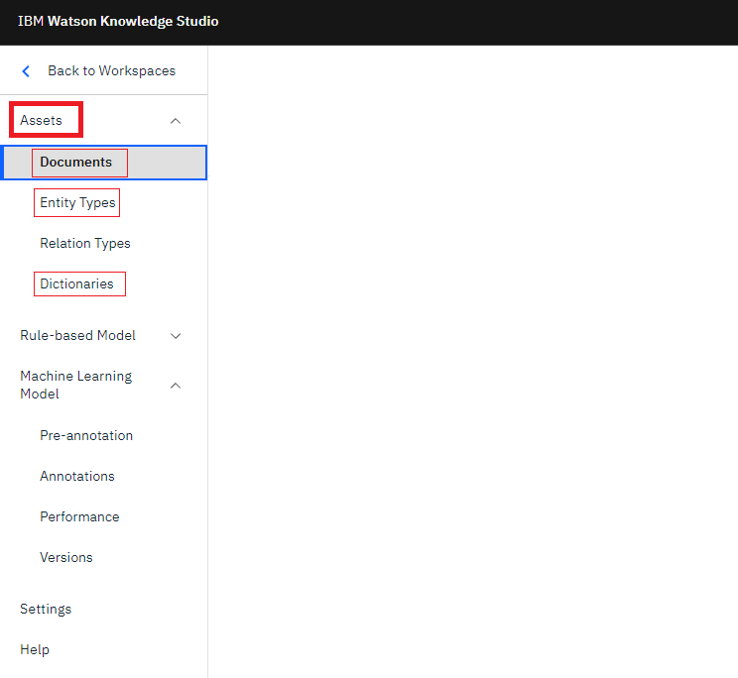Open Help

[x=35, y=650]
